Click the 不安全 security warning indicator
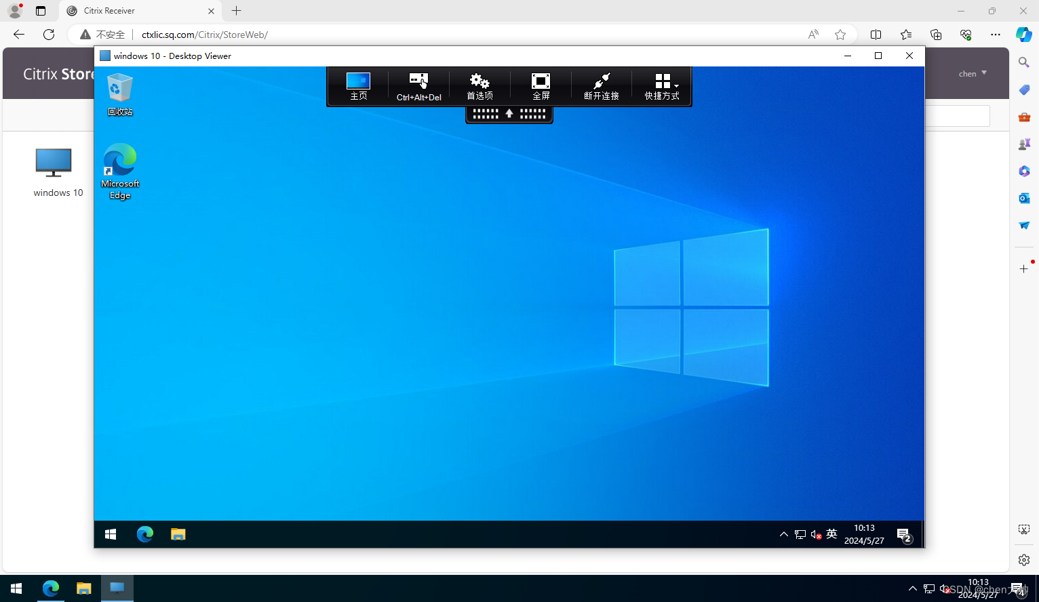Image resolution: width=1039 pixels, height=602 pixels. tap(102, 35)
